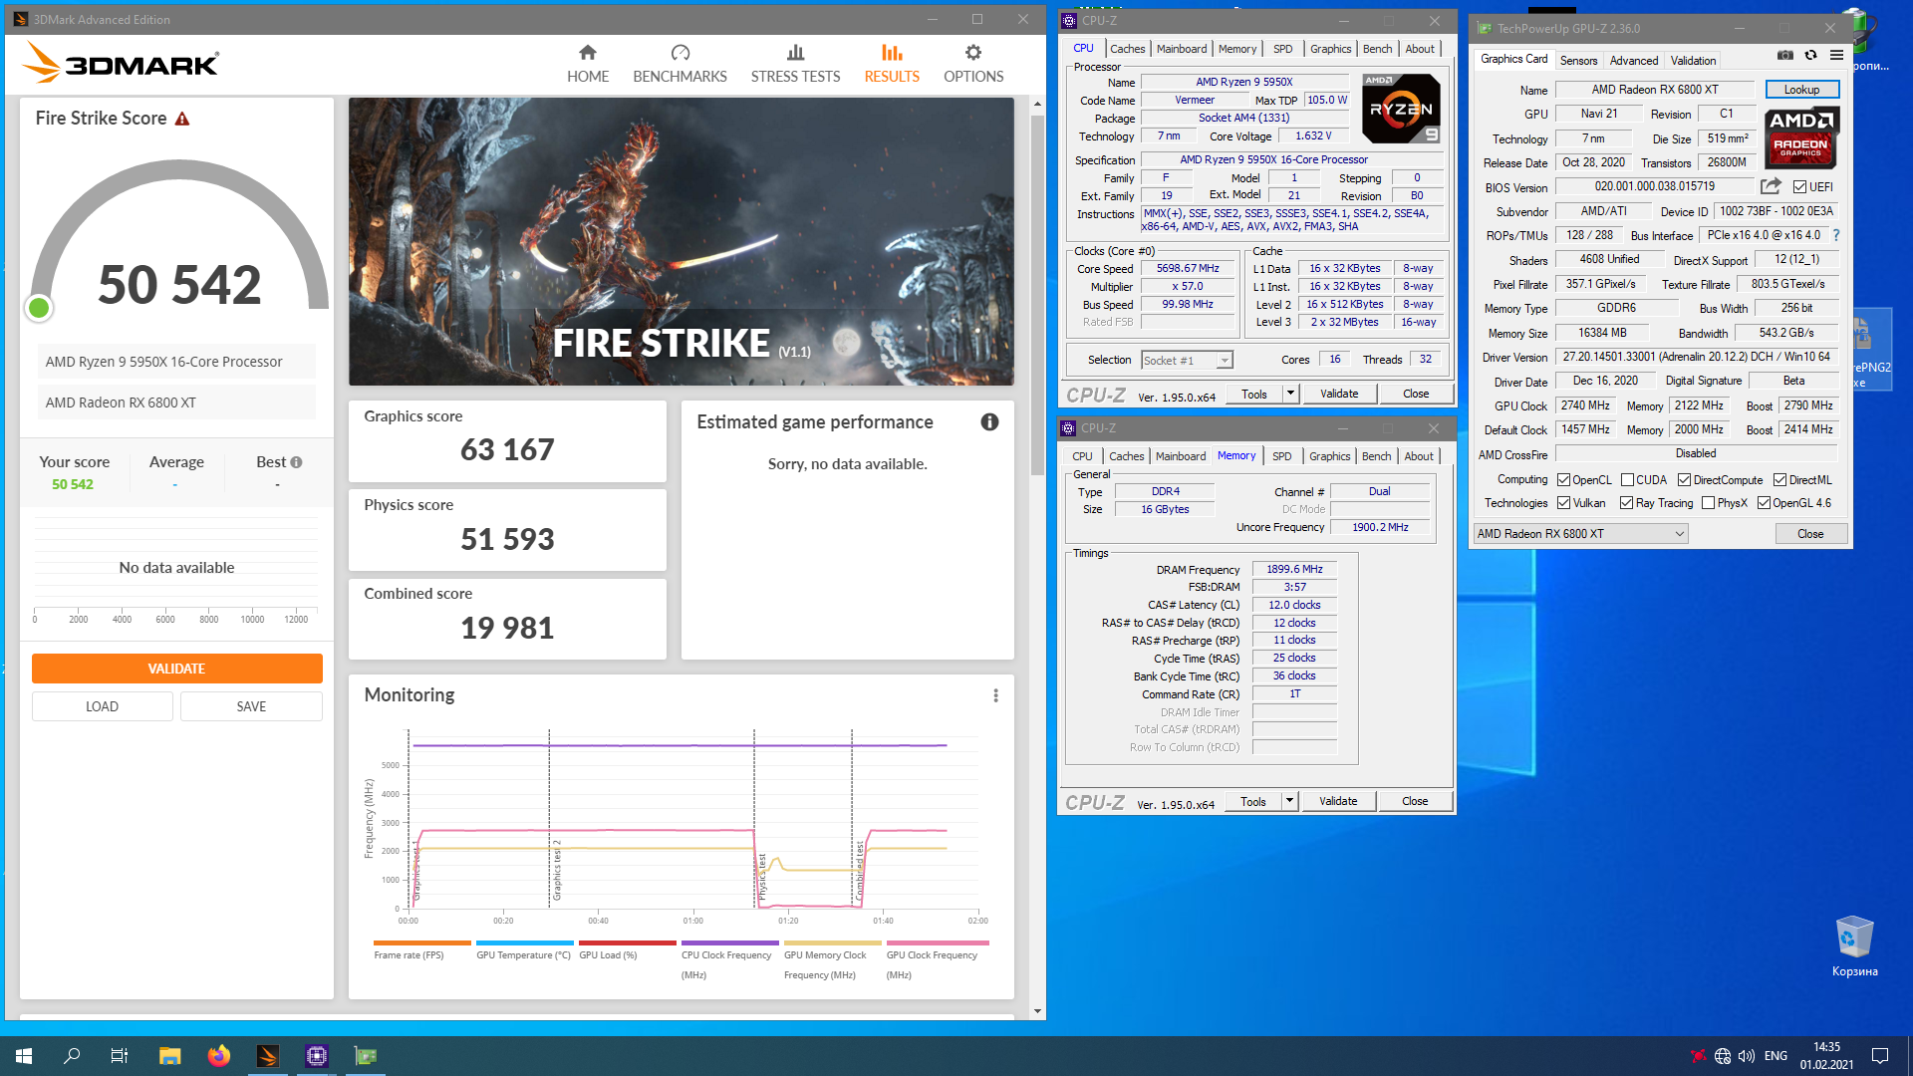Switch to SPD tab in lower CPU-Z window
The width and height of the screenshot is (1913, 1076).
pos(1281,456)
